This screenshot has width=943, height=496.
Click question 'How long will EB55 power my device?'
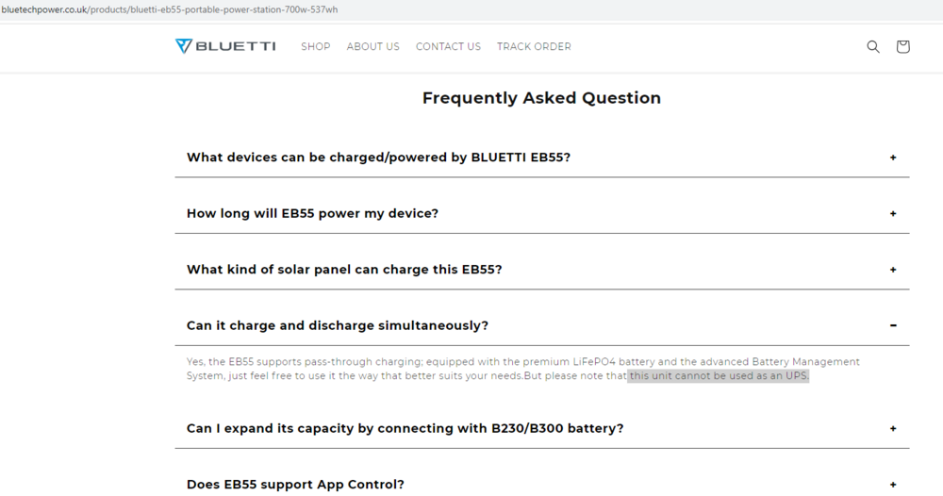312,213
